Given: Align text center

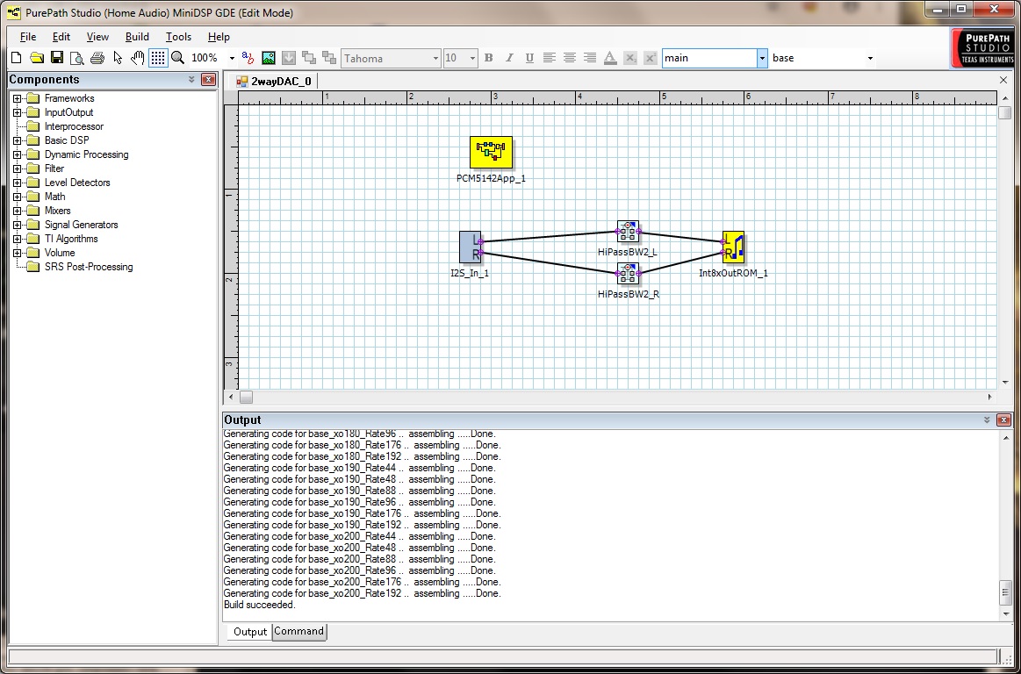Looking at the screenshot, I should click(x=570, y=58).
